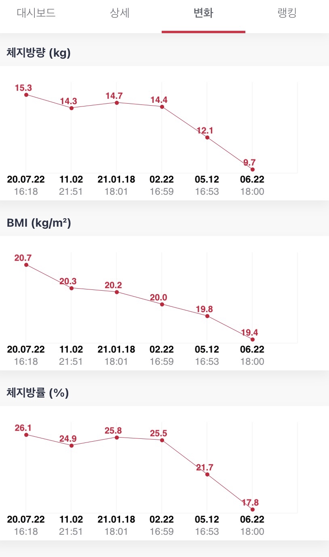This screenshot has width=329, height=557.
Task: Select the 20.7 BMI data point
Action: click(x=26, y=265)
